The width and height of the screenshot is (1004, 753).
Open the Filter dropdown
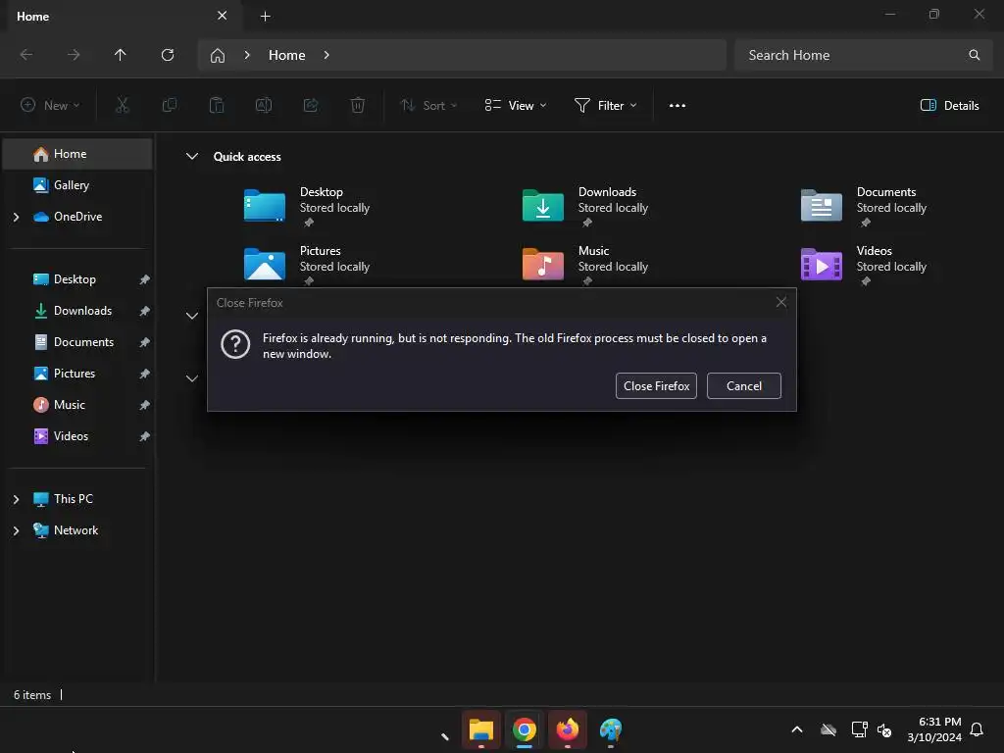tap(606, 105)
